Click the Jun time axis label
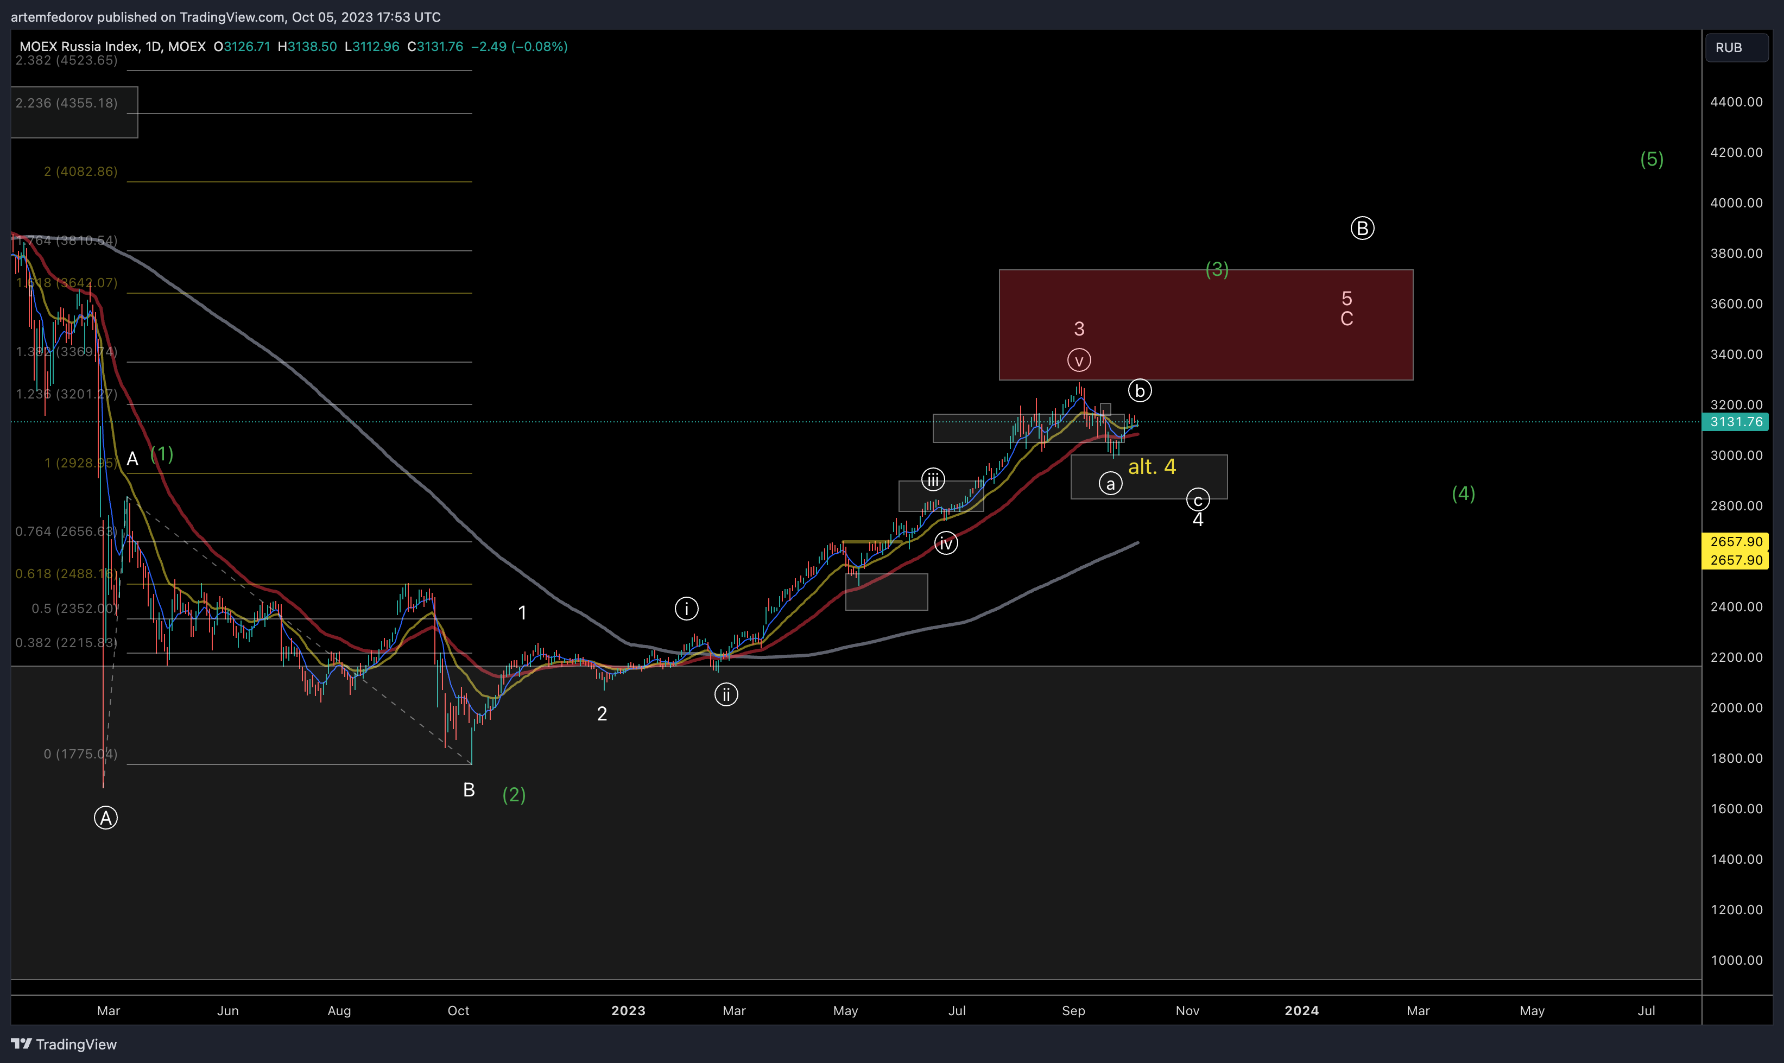Screen dimensions: 1784x1063 point(227,1011)
